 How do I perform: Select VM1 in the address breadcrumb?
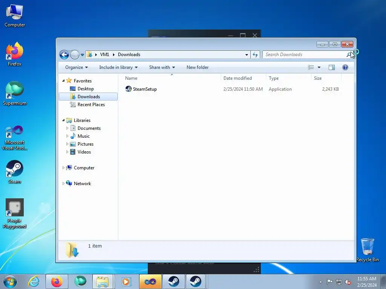pos(105,55)
